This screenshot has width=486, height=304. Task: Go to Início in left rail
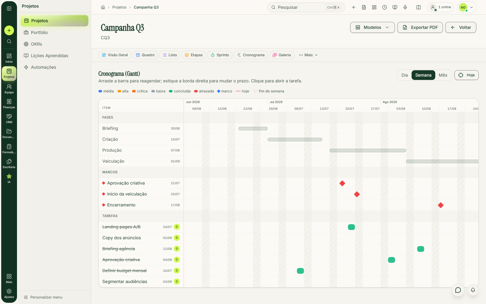click(x=9, y=58)
